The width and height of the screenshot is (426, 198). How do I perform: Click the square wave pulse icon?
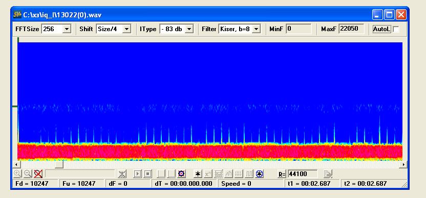pos(249,174)
